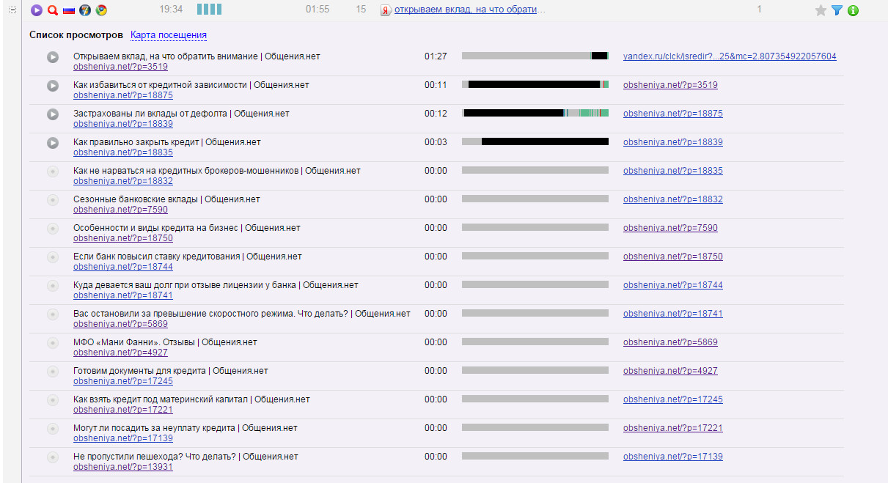The image size is (888, 483).
Task: Click the disabled play icon for 'Как не нарваться на кредитных брокеров'
Action: [53, 172]
